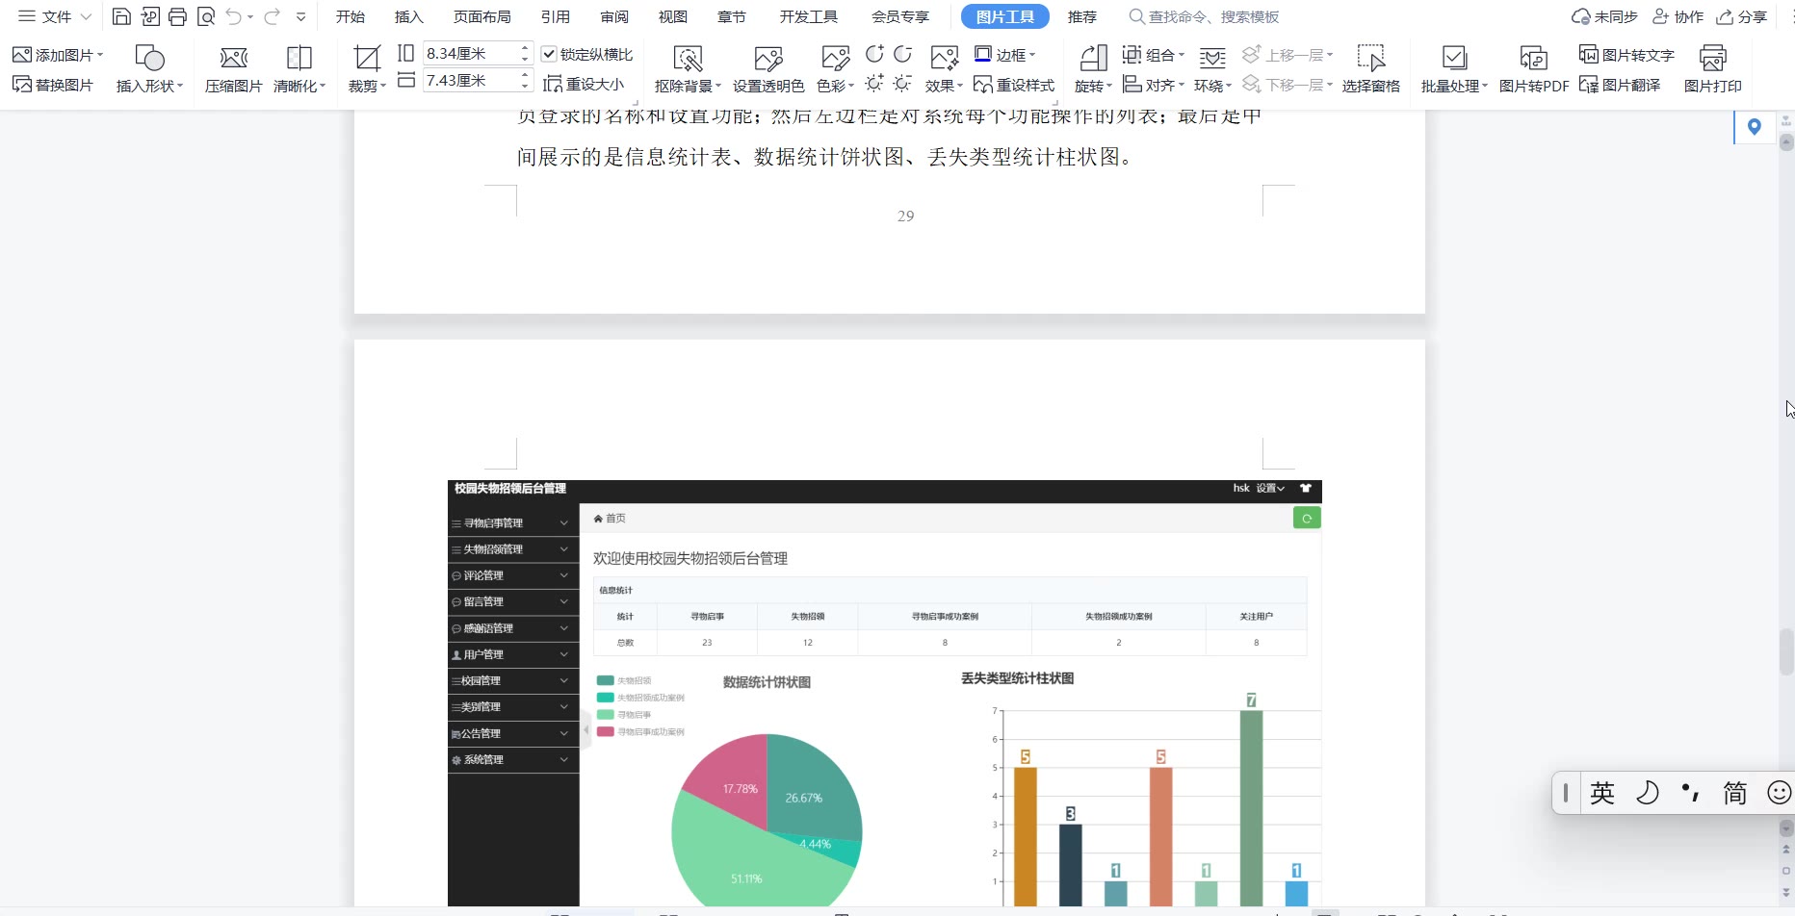Click the 未同步 (not synced) cloud button
The width and height of the screenshot is (1795, 916).
pyautogui.click(x=1604, y=16)
